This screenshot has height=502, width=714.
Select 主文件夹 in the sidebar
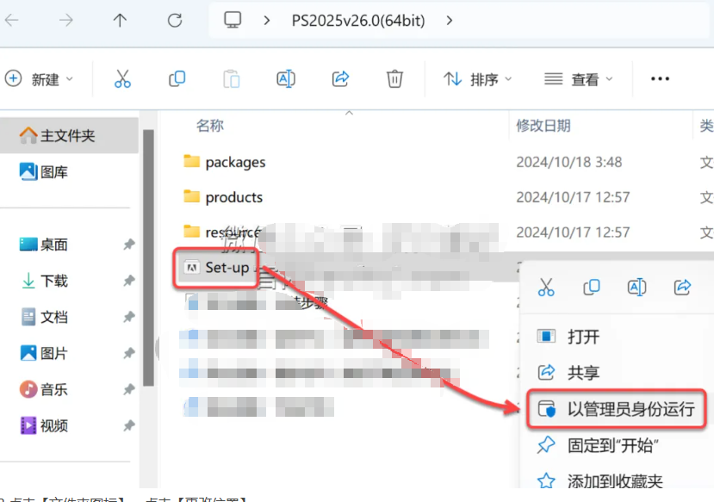point(69,135)
